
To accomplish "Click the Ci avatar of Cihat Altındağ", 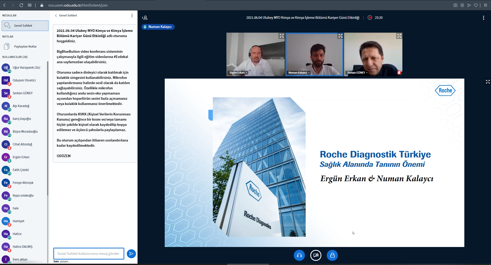I will (6, 144).
